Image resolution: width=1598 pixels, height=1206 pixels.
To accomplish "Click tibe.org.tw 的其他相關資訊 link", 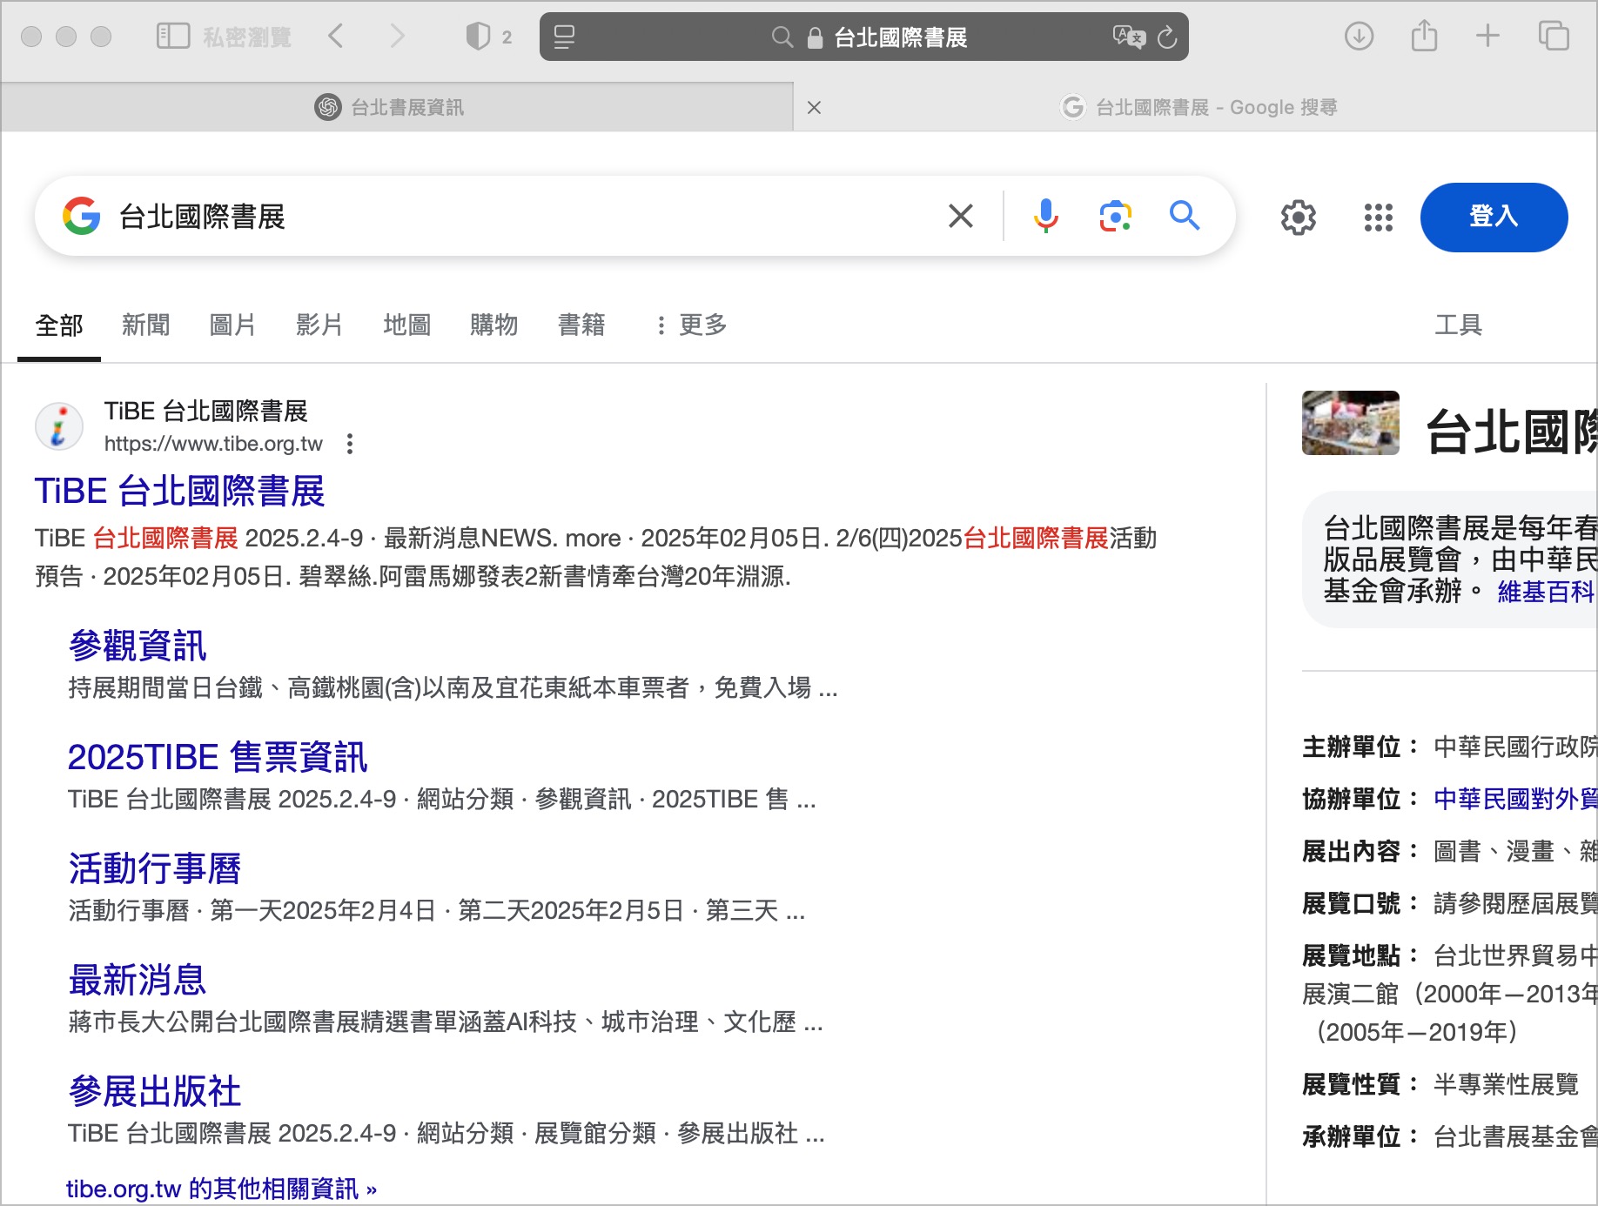I will (x=221, y=1189).
